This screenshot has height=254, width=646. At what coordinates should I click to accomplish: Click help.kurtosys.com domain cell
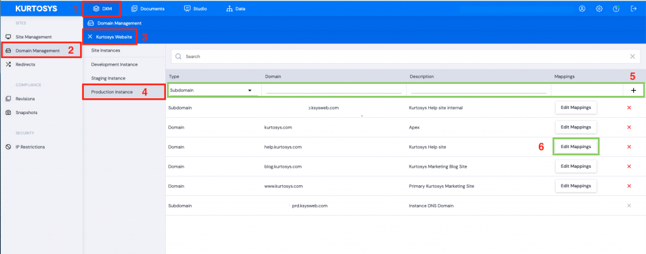[283, 147]
